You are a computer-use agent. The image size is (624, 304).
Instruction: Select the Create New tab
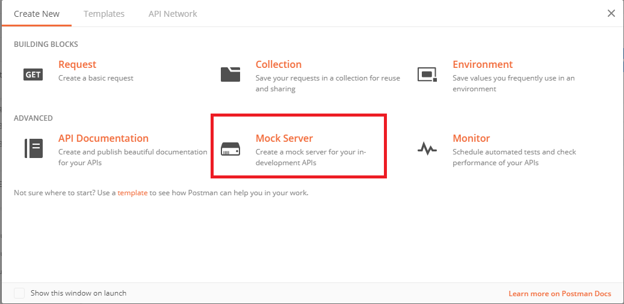[37, 13]
